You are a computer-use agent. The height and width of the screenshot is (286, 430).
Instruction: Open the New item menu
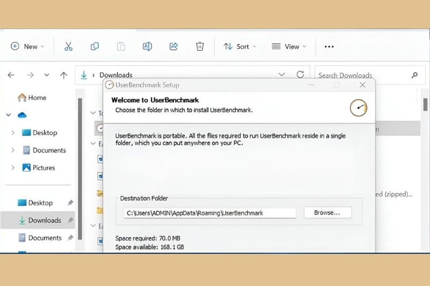click(x=27, y=47)
